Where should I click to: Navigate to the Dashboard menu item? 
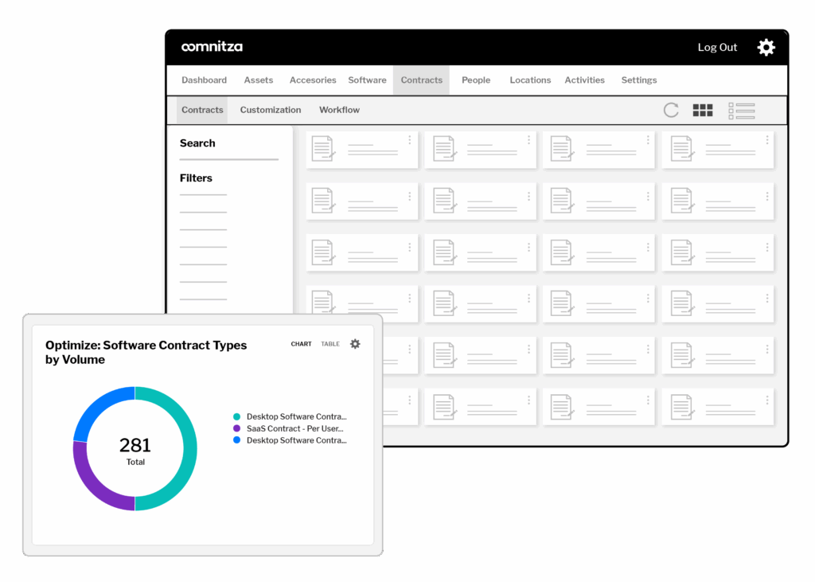[x=204, y=80]
